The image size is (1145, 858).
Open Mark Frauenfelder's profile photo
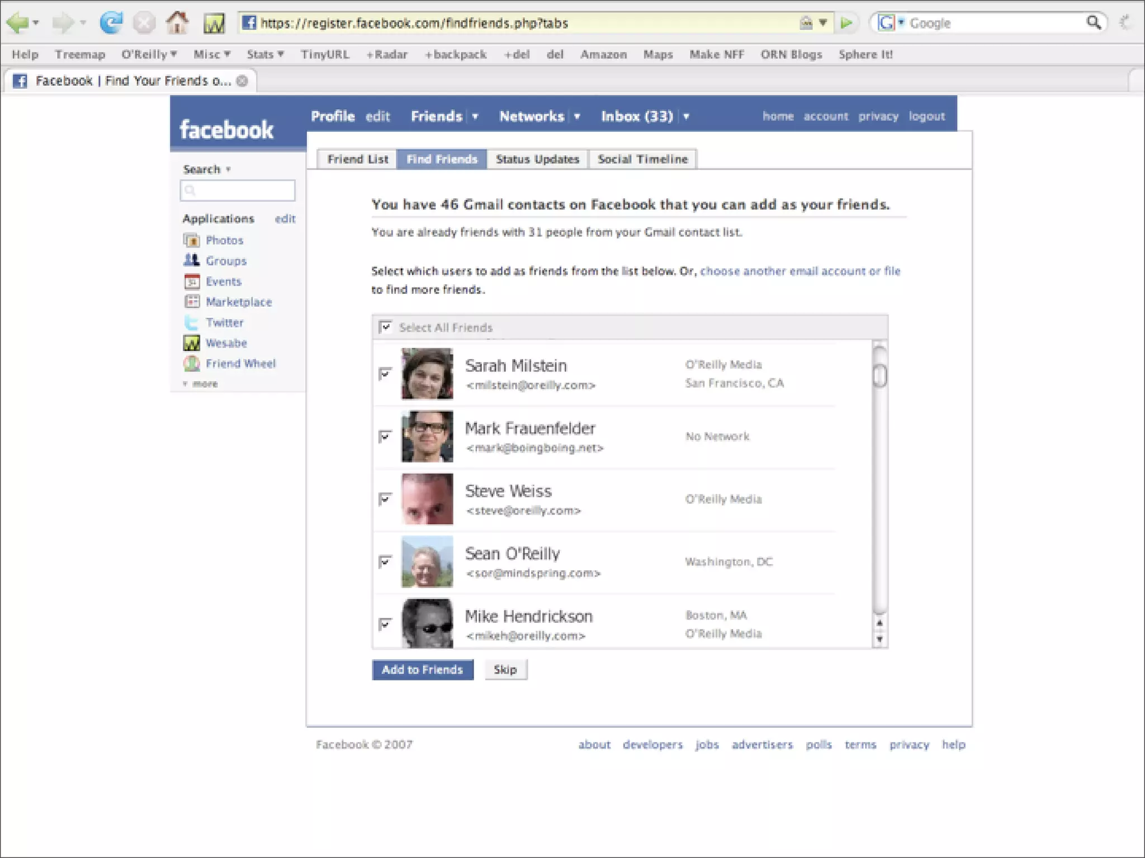click(x=427, y=436)
